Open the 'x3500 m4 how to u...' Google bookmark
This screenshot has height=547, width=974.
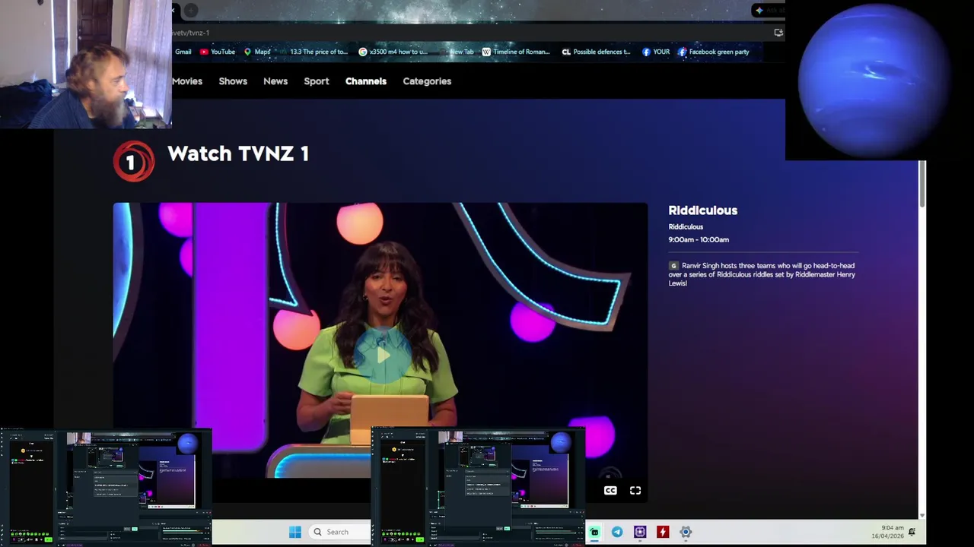tap(393, 52)
